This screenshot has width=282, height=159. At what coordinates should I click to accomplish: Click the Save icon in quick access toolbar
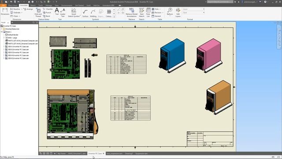tap(15, 2)
